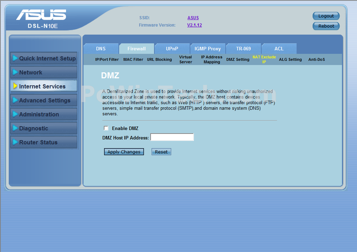Switch to the ACL tab
The height and width of the screenshot is (252, 357).
coord(279,49)
